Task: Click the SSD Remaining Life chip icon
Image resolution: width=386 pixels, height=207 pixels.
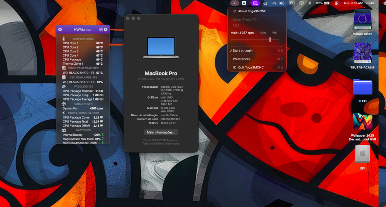Action: (64, 77)
